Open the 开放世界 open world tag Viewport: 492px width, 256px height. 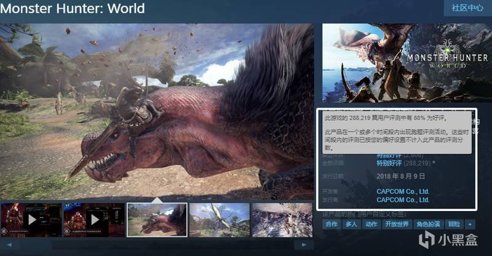click(397, 224)
